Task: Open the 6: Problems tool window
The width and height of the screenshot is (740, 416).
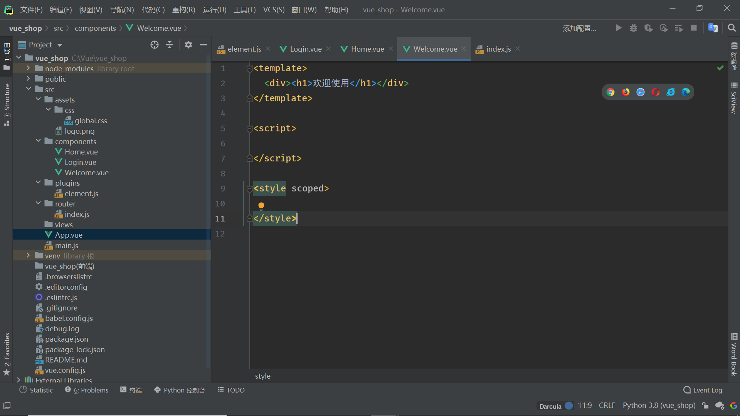Action: 86,390
